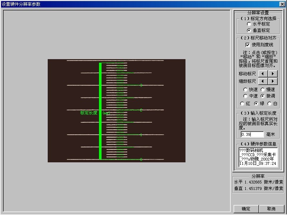Set ruler color to 红

tap(242, 104)
